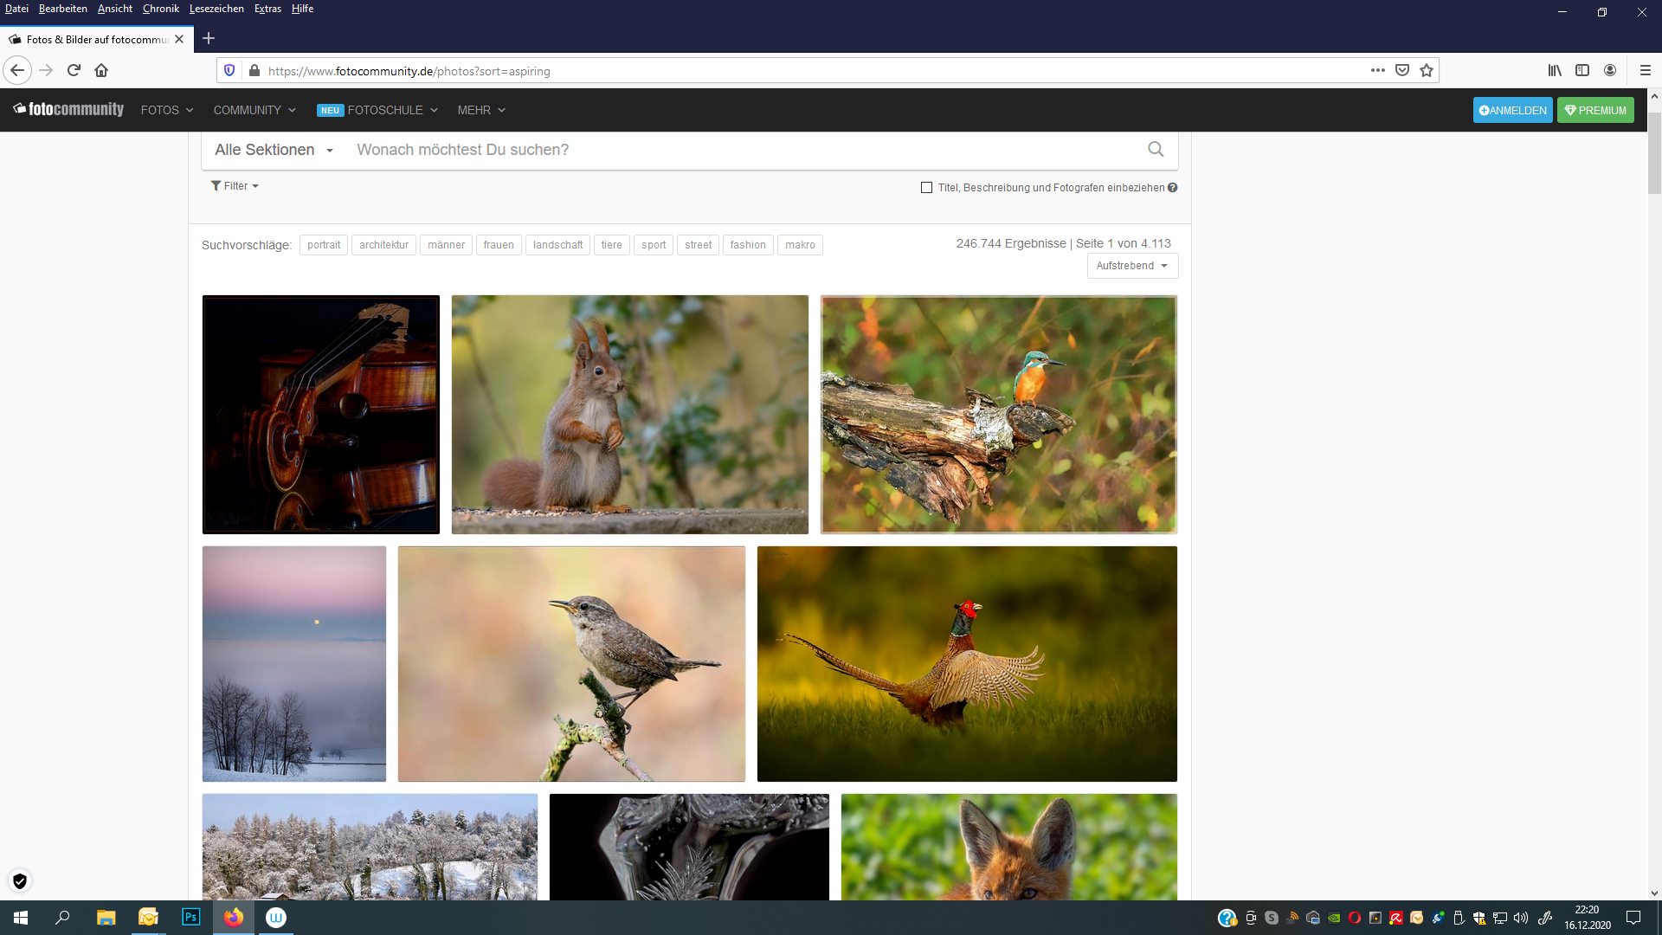This screenshot has height=935, width=1662.
Task: Expand the FOTOSCHULE navigation menu
Action: (x=377, y=110)
